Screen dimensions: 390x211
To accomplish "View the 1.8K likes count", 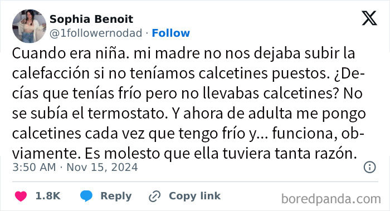I will click(48, 196).
